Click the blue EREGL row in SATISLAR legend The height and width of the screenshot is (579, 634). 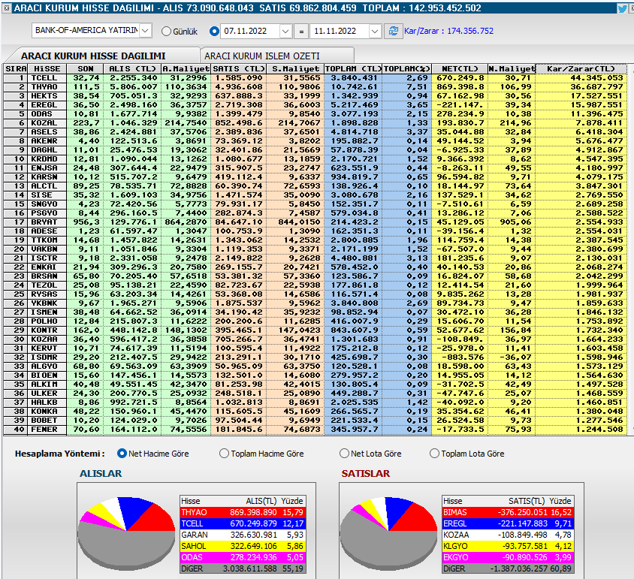coord(508,523)
